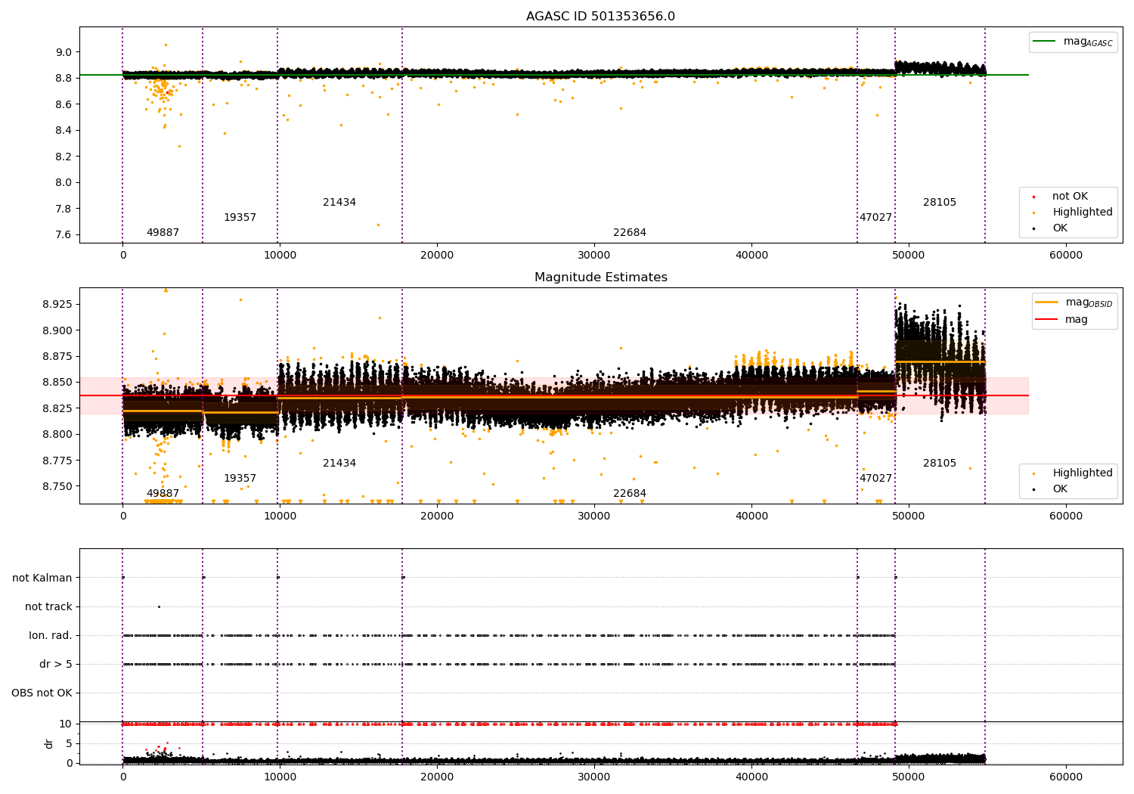Click obsid label 49887 in top plot

163,232
